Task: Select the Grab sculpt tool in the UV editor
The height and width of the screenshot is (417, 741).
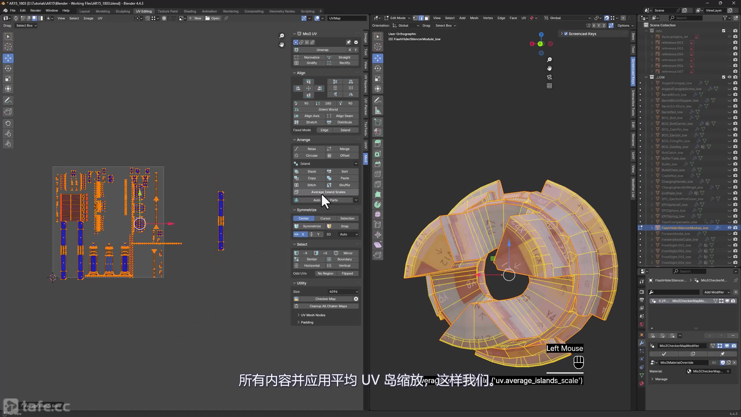Action: (8, 123)
